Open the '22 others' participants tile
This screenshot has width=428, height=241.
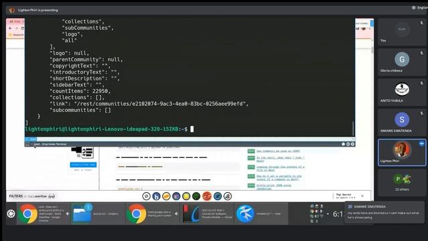click(402, 183)
